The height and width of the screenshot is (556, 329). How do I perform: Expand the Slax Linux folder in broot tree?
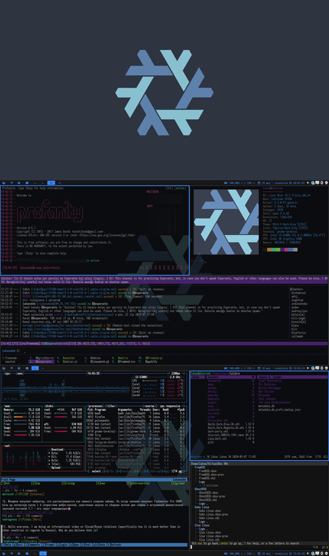point(202,525)
